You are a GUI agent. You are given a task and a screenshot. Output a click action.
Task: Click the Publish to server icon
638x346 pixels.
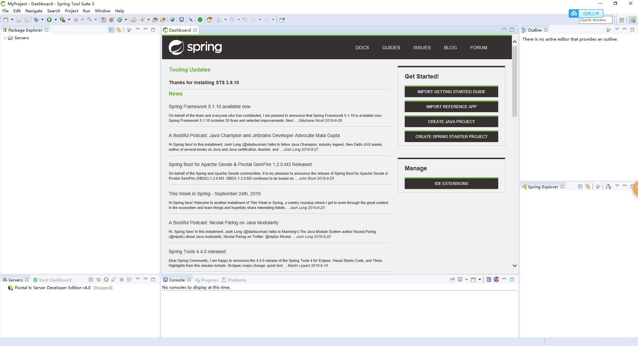pyautogui.click(x=129, y=279)
